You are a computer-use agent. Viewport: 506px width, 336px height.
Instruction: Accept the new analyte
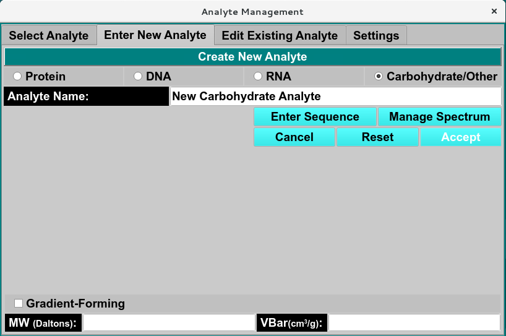pos(460,137)
